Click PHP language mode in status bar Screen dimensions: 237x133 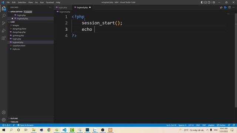click(204, 125)
